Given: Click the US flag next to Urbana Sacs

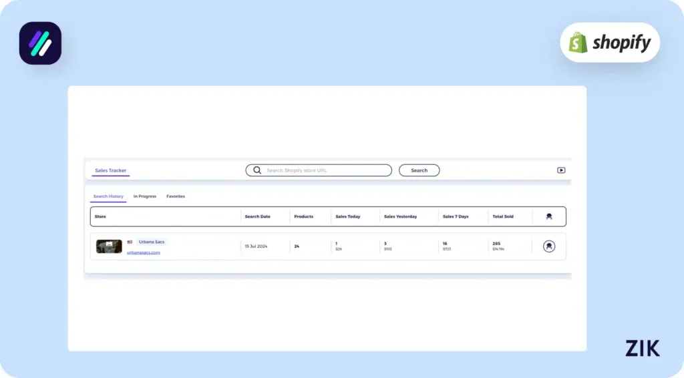Looking at the screenshot, I should 130,242.
